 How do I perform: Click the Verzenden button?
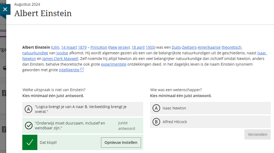[x=257, y=134]
